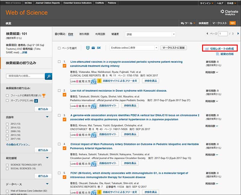The height and width of the screenshot is (195, 241).
Task: Select checkbox for result 3
Action: pos(59,115)
